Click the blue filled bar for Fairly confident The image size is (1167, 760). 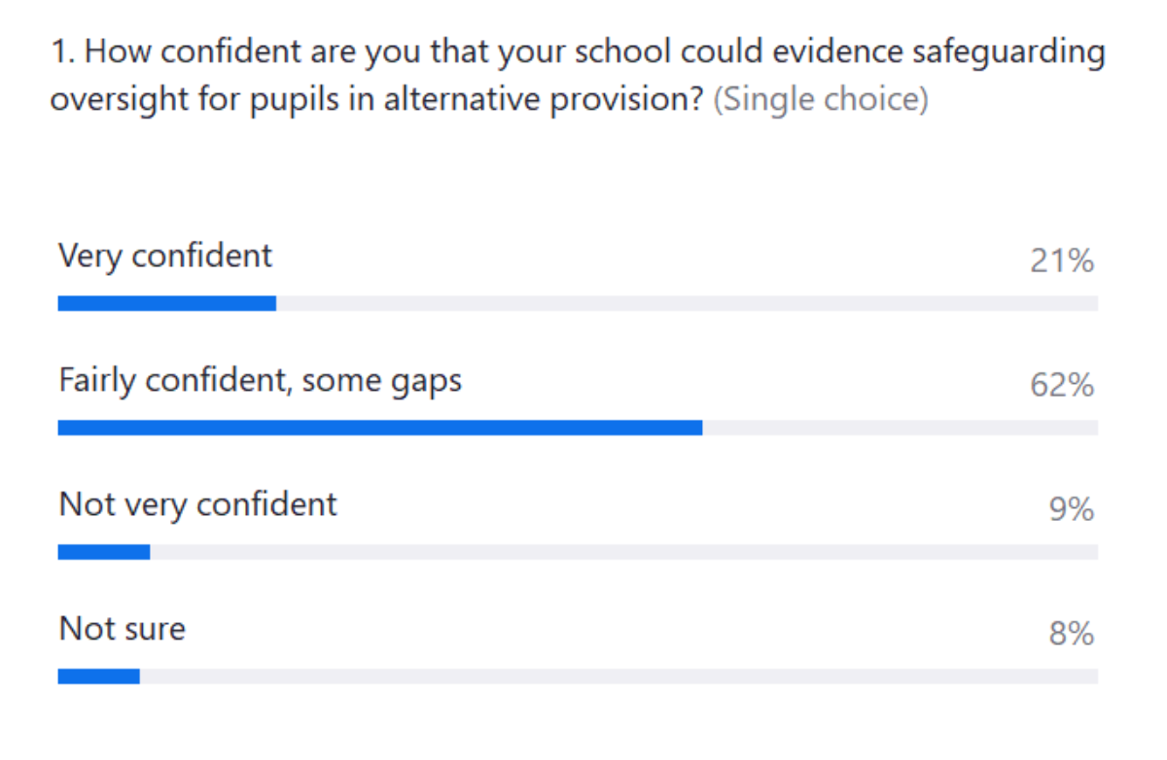click(x=379, y=428)
